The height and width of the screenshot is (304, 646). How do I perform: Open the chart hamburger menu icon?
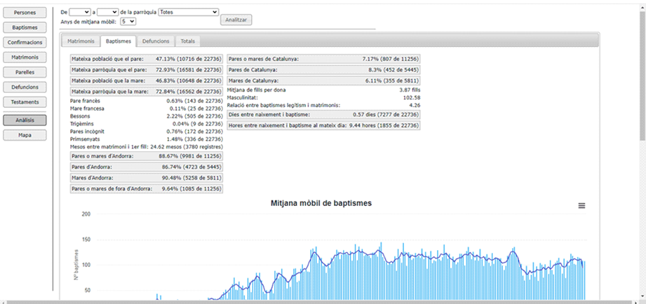(581, 205)
